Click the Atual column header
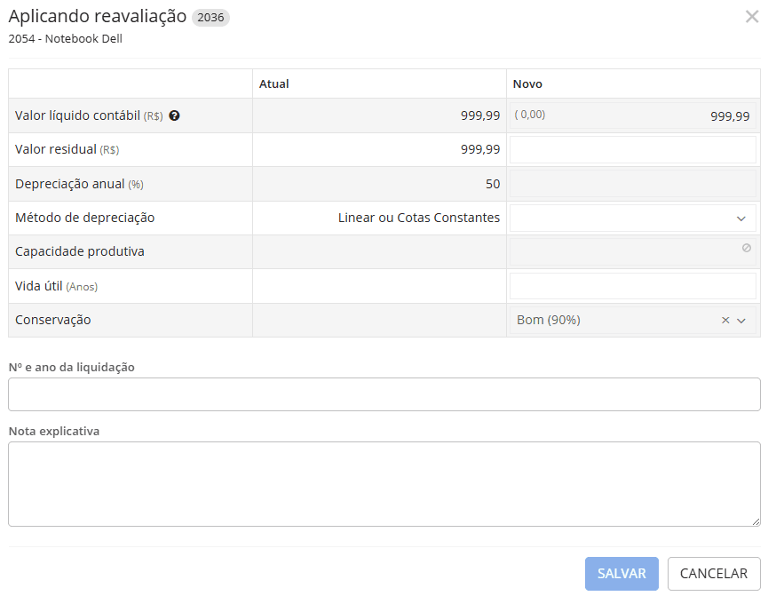768x596 pixels. click(x=274, y=83)
